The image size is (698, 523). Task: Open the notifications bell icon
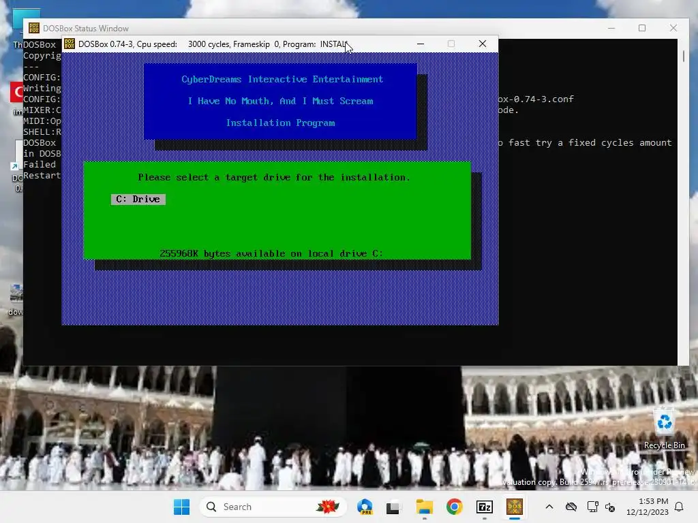click(679, 507)
